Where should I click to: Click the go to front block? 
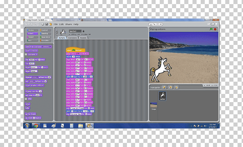click(31, 114)
